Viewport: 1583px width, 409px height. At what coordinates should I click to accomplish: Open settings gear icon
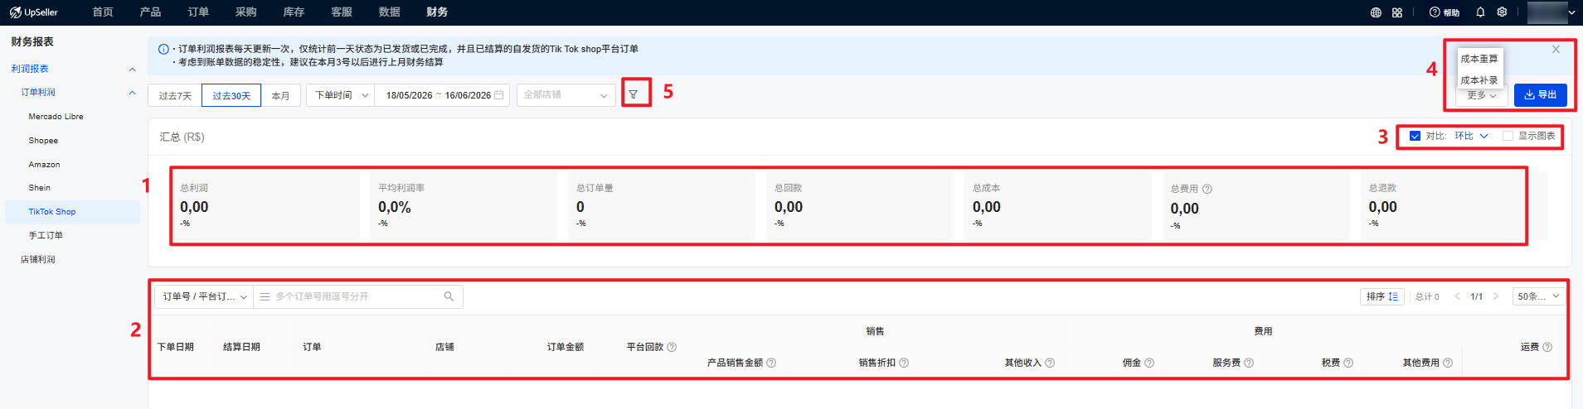[1502, 12]
